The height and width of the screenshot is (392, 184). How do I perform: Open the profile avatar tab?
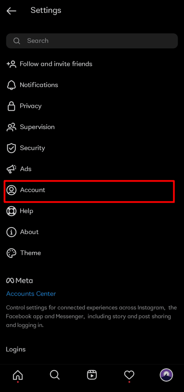point(166,375)
